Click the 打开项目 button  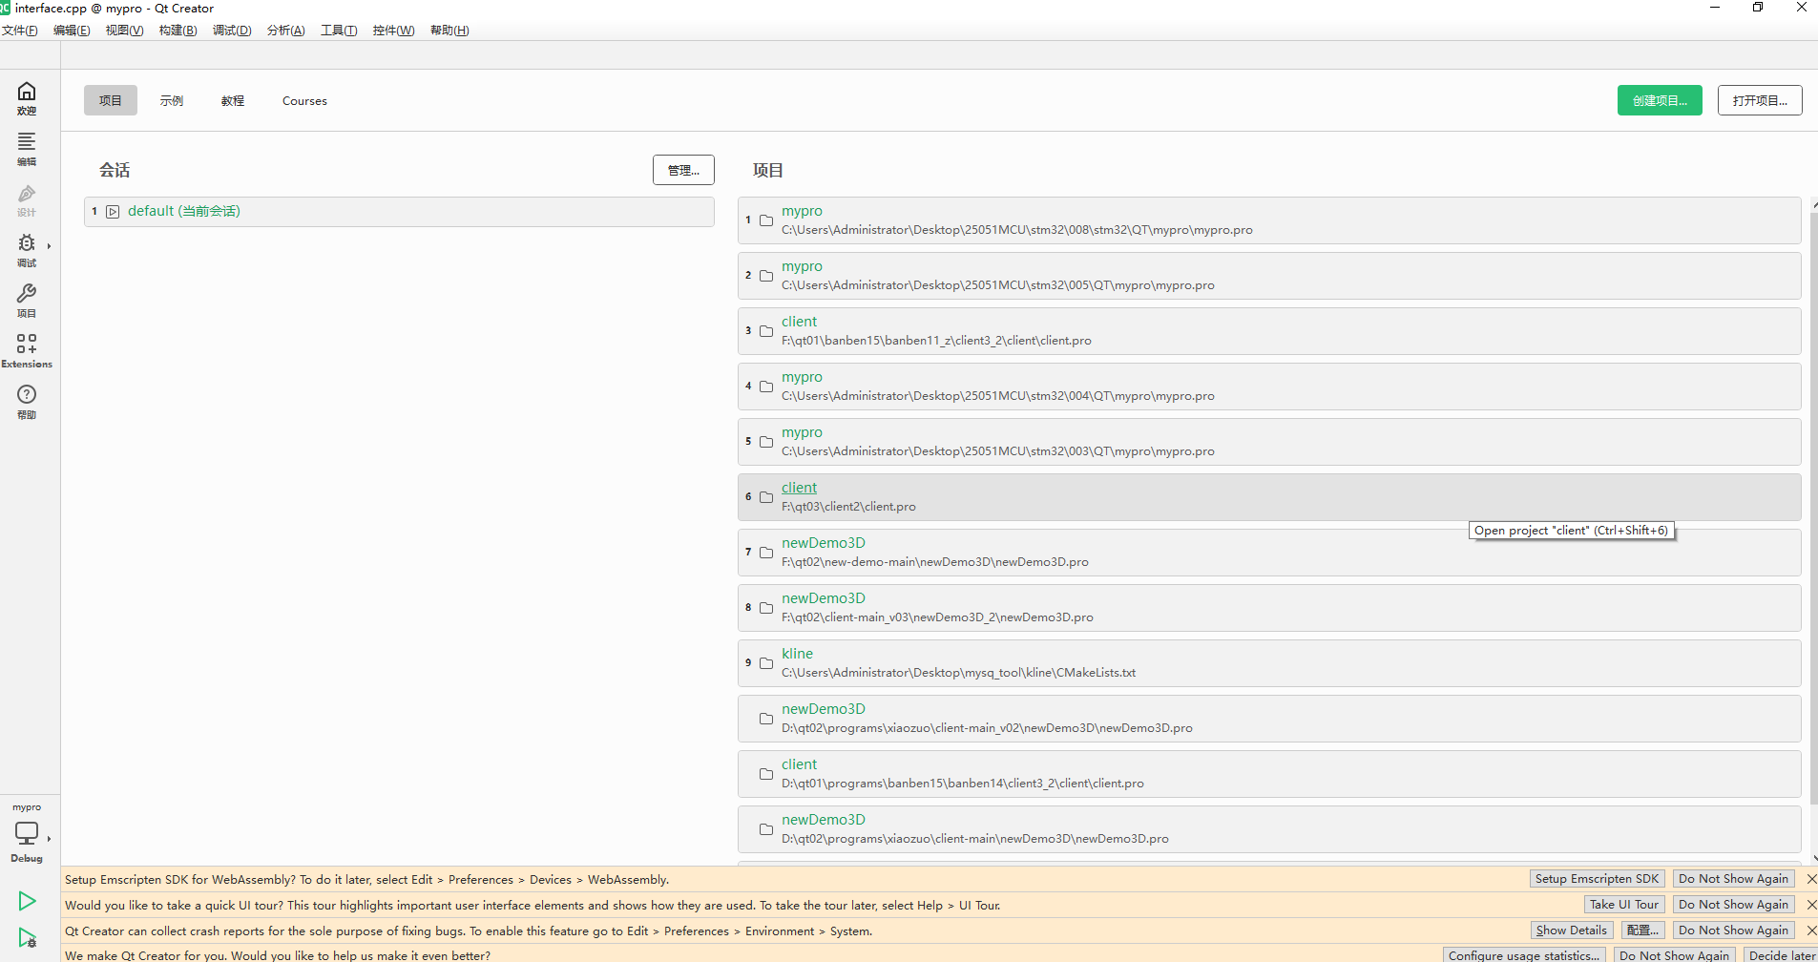click(1760, 100)
